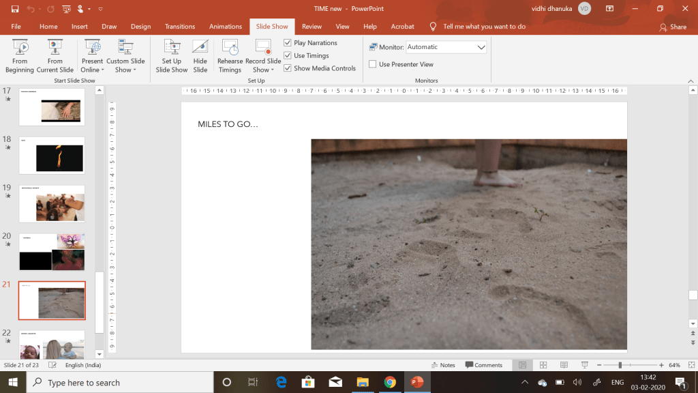698x393 pixels.
Task: Open the Animations ribbon tab
Action: click(226, 27)
